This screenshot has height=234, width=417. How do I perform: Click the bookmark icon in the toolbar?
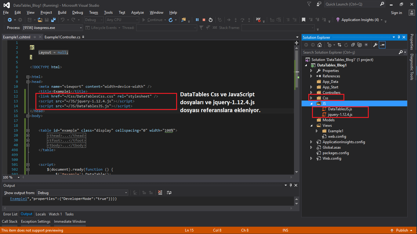point(303,20)
